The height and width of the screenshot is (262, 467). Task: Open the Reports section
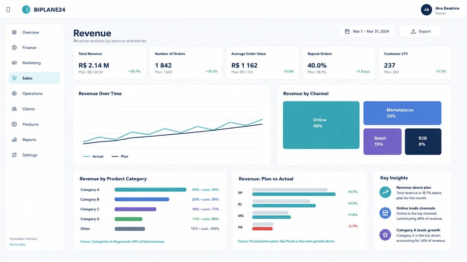pyautogui.click(x=34, y=139)
